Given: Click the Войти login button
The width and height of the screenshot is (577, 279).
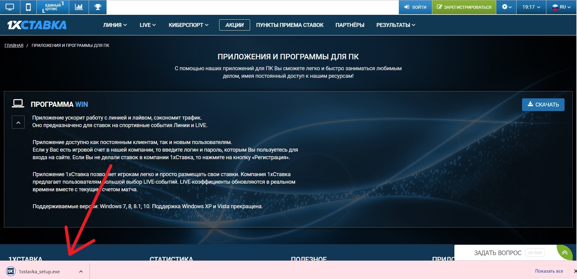Looking at the screenshot, I should coord(415,7).
